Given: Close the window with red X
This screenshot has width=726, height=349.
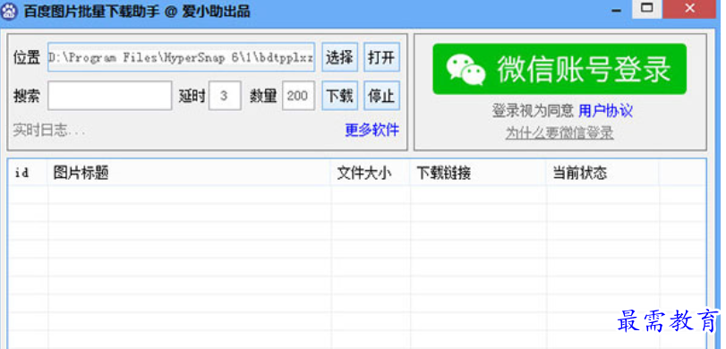Looking at the screenshot, I should click(x=690, y=8).
